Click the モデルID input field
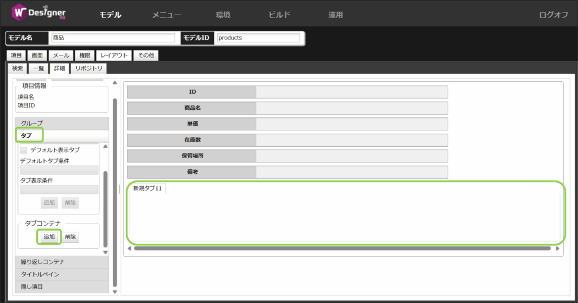 click(258, 38)
